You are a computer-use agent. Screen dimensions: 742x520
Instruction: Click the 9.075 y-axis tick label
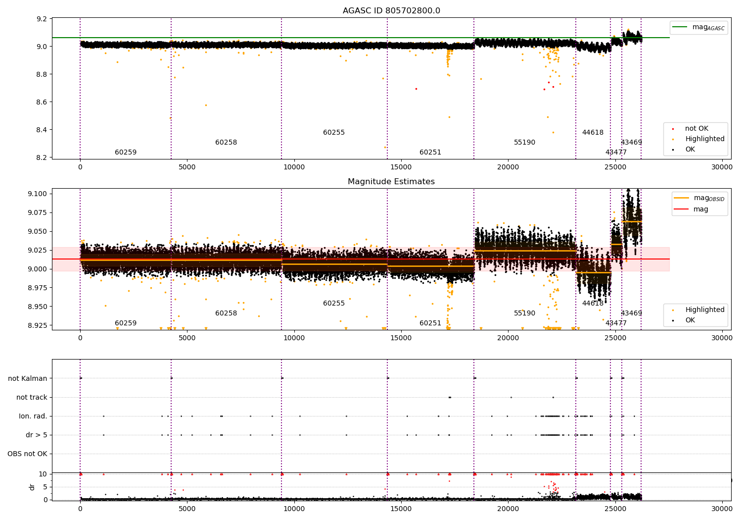pyautogui.click(x=38, y=212)
